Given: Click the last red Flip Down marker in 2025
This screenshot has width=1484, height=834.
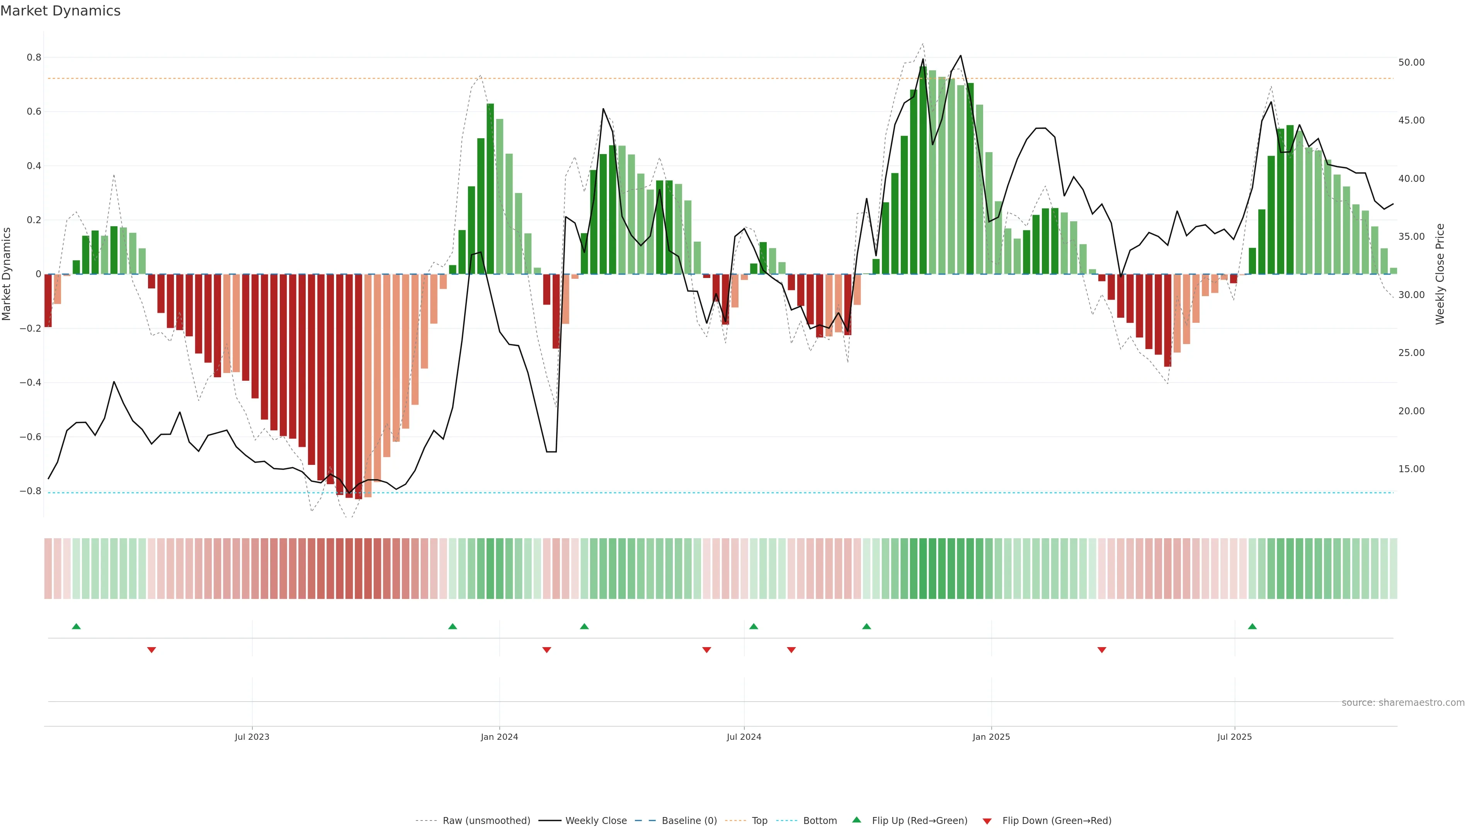Looking at the screenshot, I should [x=1101, y=650].
